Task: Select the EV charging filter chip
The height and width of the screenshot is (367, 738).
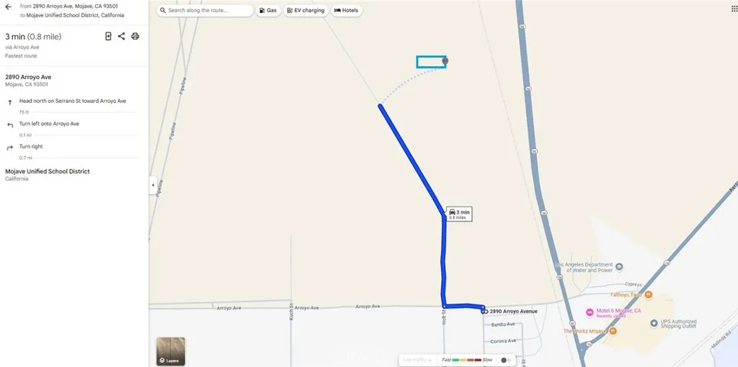Action: 306,10
